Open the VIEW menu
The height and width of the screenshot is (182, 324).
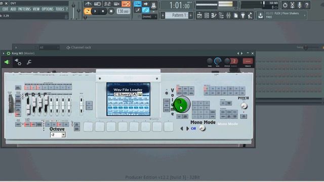(36, 9)
